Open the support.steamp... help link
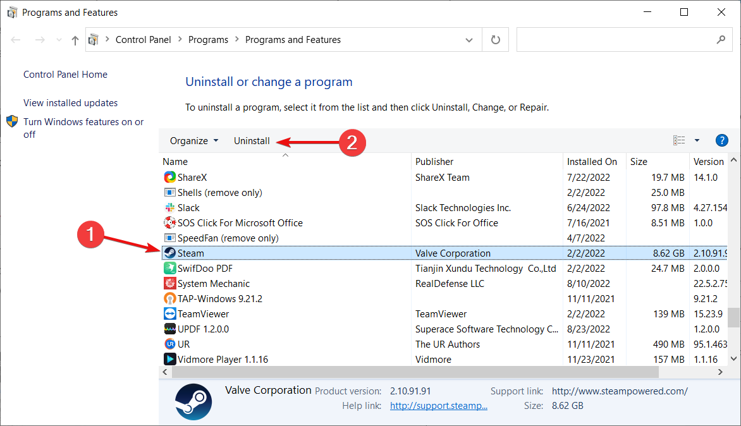 point(439,406)
